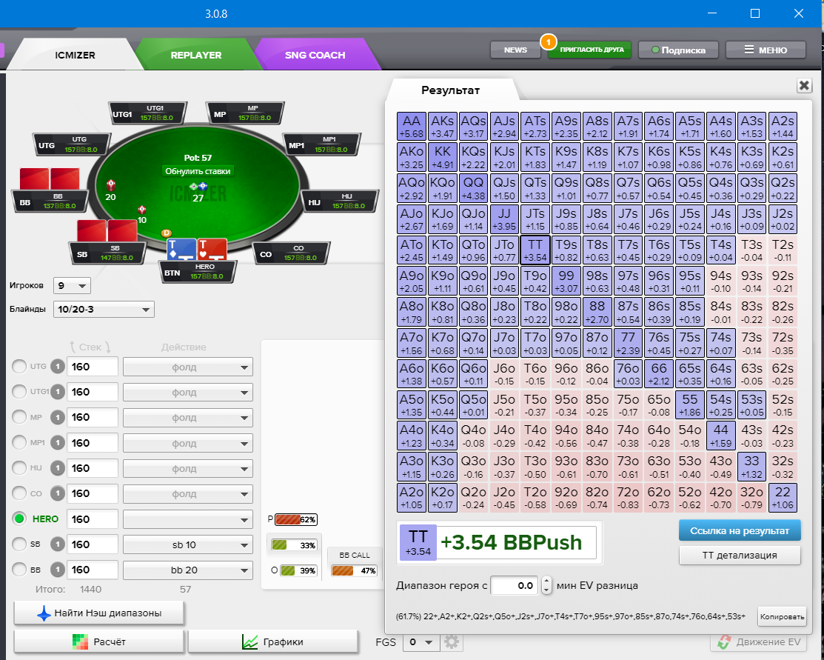
Task: Click the '1' badge next to UTG stack
Action: 58,367
